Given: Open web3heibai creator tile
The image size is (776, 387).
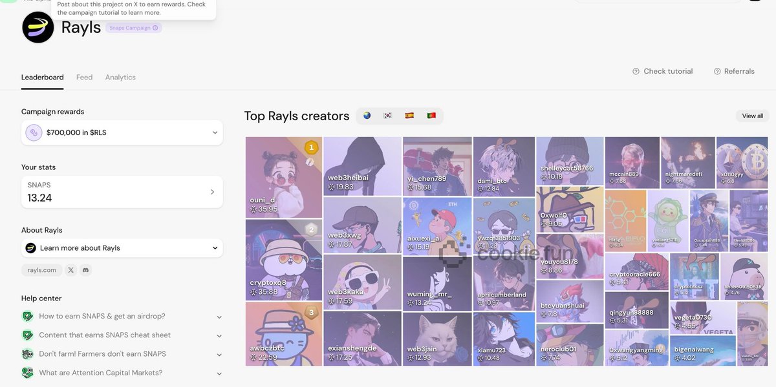Looking at the screenshot, I should 362,165.
